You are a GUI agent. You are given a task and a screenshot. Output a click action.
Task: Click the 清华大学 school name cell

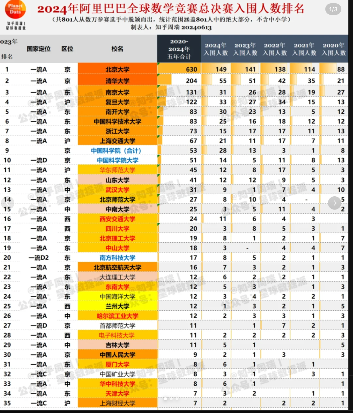coord(117,81)
